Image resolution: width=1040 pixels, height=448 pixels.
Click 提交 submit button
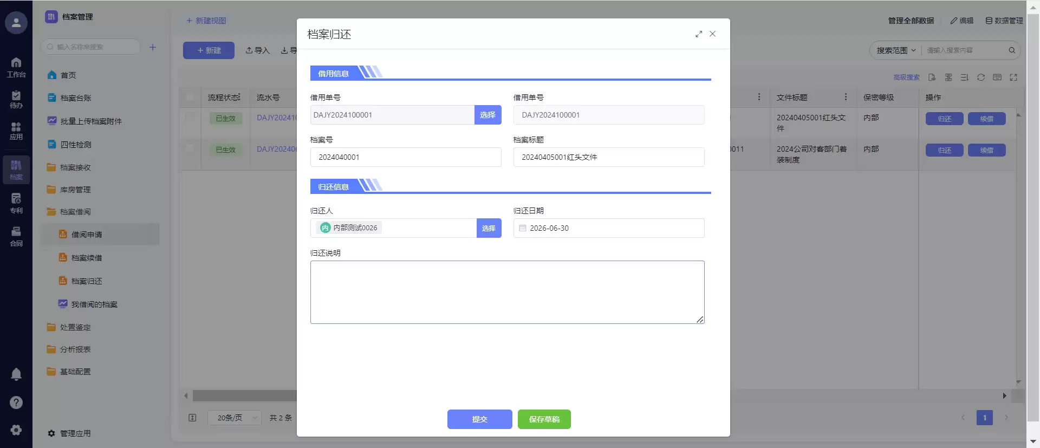coord(480,419)
